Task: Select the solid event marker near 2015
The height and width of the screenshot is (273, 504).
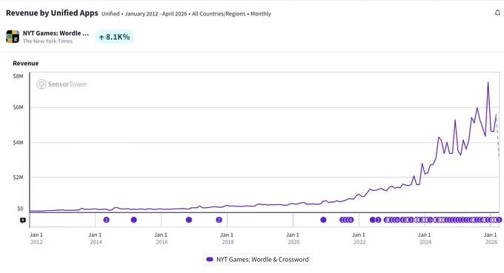Action: 133,220
